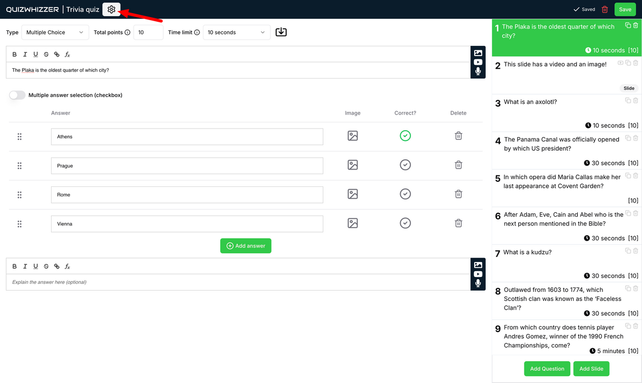Expand the Time limit dropdown
Viewport: 642px width, 383px height.
(x=236, y=33)
